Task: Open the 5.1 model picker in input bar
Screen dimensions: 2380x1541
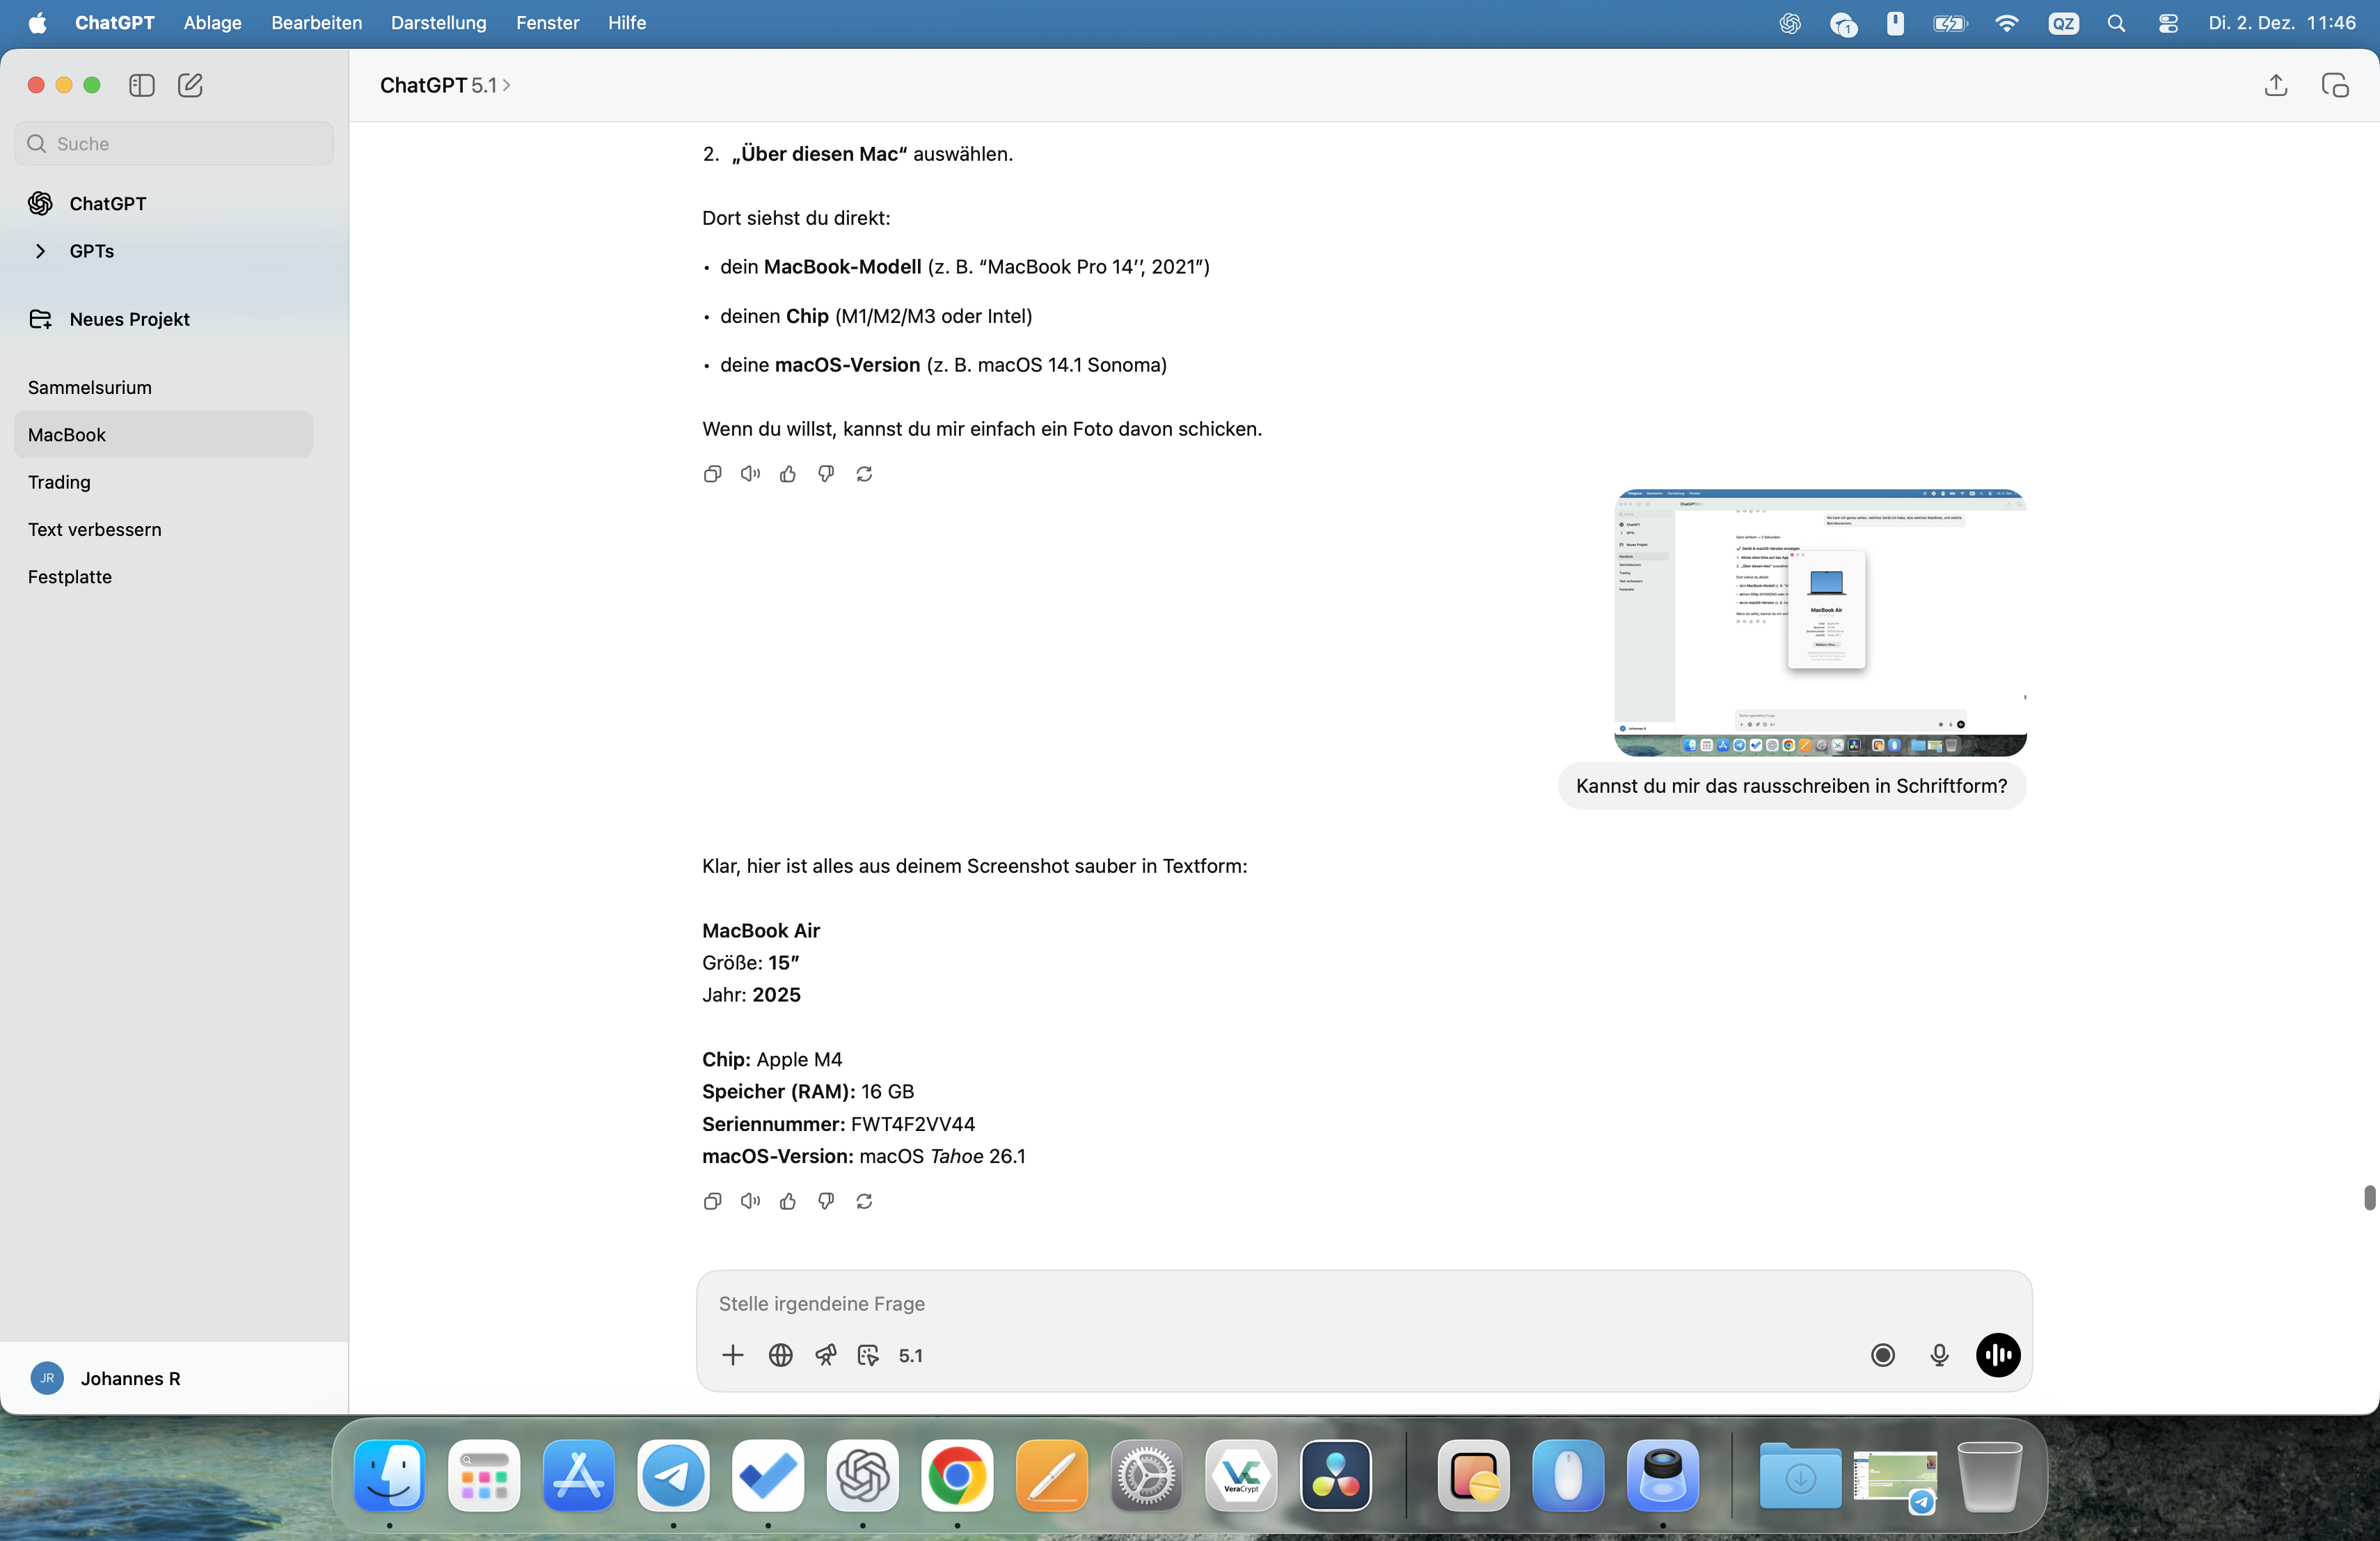Action: coord(910,1355)
